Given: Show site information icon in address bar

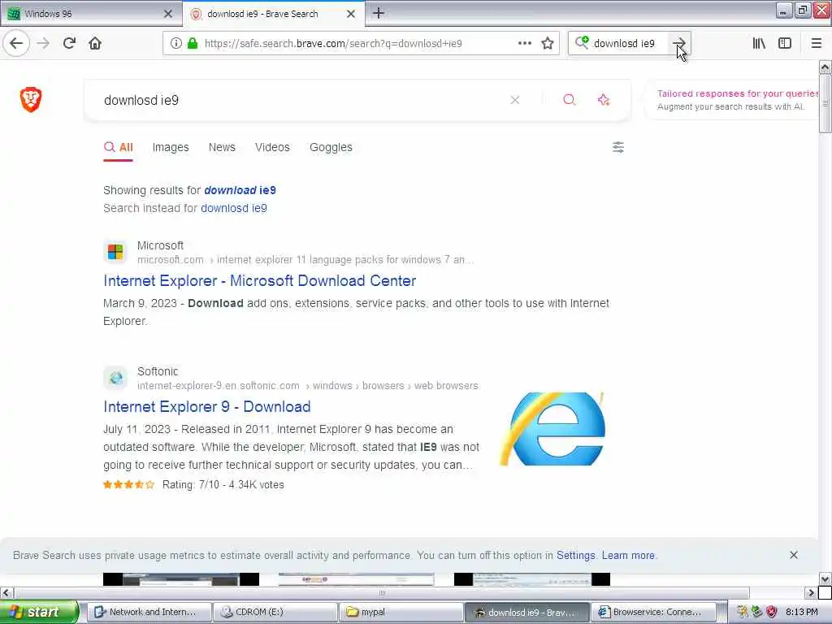Looking at the screenshot, I should (x=175, y=44).
